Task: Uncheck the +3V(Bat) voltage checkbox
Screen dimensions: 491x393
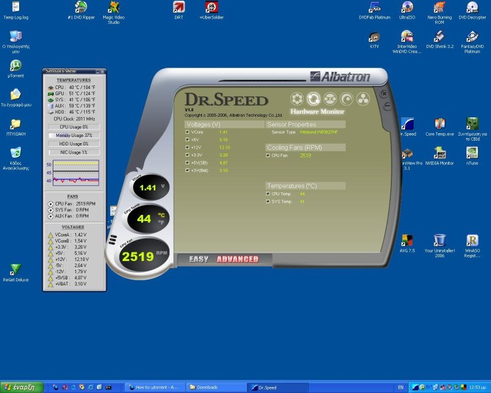Action: (187, 170)
